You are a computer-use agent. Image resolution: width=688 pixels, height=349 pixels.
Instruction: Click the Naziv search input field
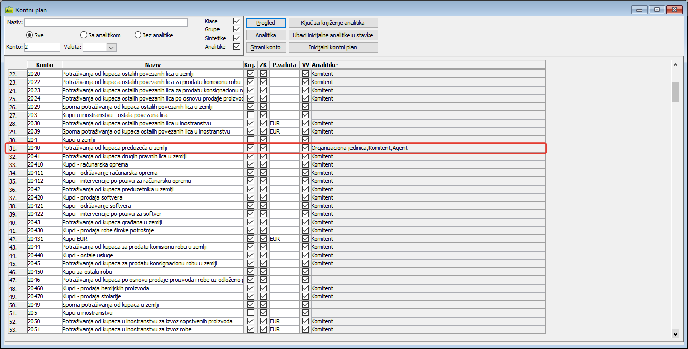pyautogui.click(x=106, y=23)
